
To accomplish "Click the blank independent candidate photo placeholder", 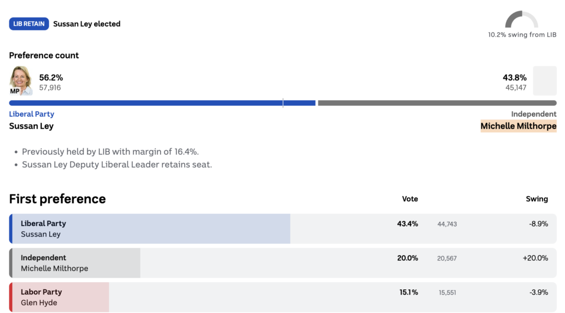I will 545,81.
